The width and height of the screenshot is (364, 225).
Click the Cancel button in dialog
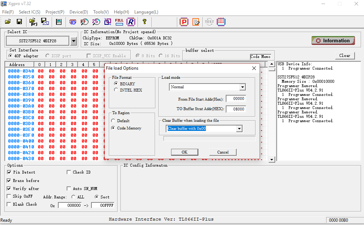(x=223, y=152)
